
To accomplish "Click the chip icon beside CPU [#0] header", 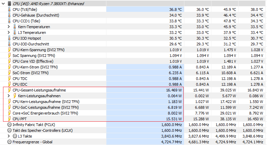I will [9, 4].
